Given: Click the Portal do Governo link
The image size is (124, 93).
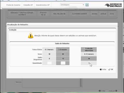Looking at the screenshot, I should 13,5.
